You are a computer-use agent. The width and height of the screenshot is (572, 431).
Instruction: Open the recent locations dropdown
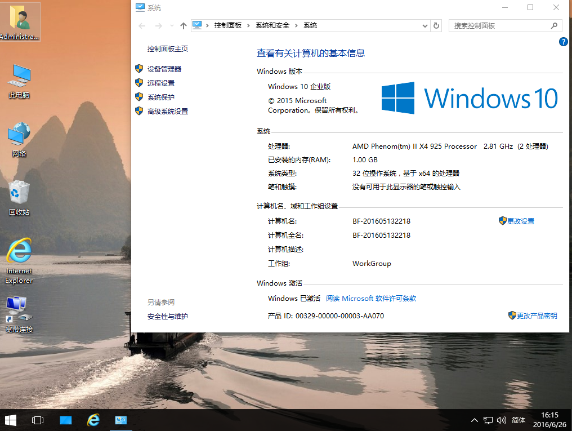click(172, 25)
